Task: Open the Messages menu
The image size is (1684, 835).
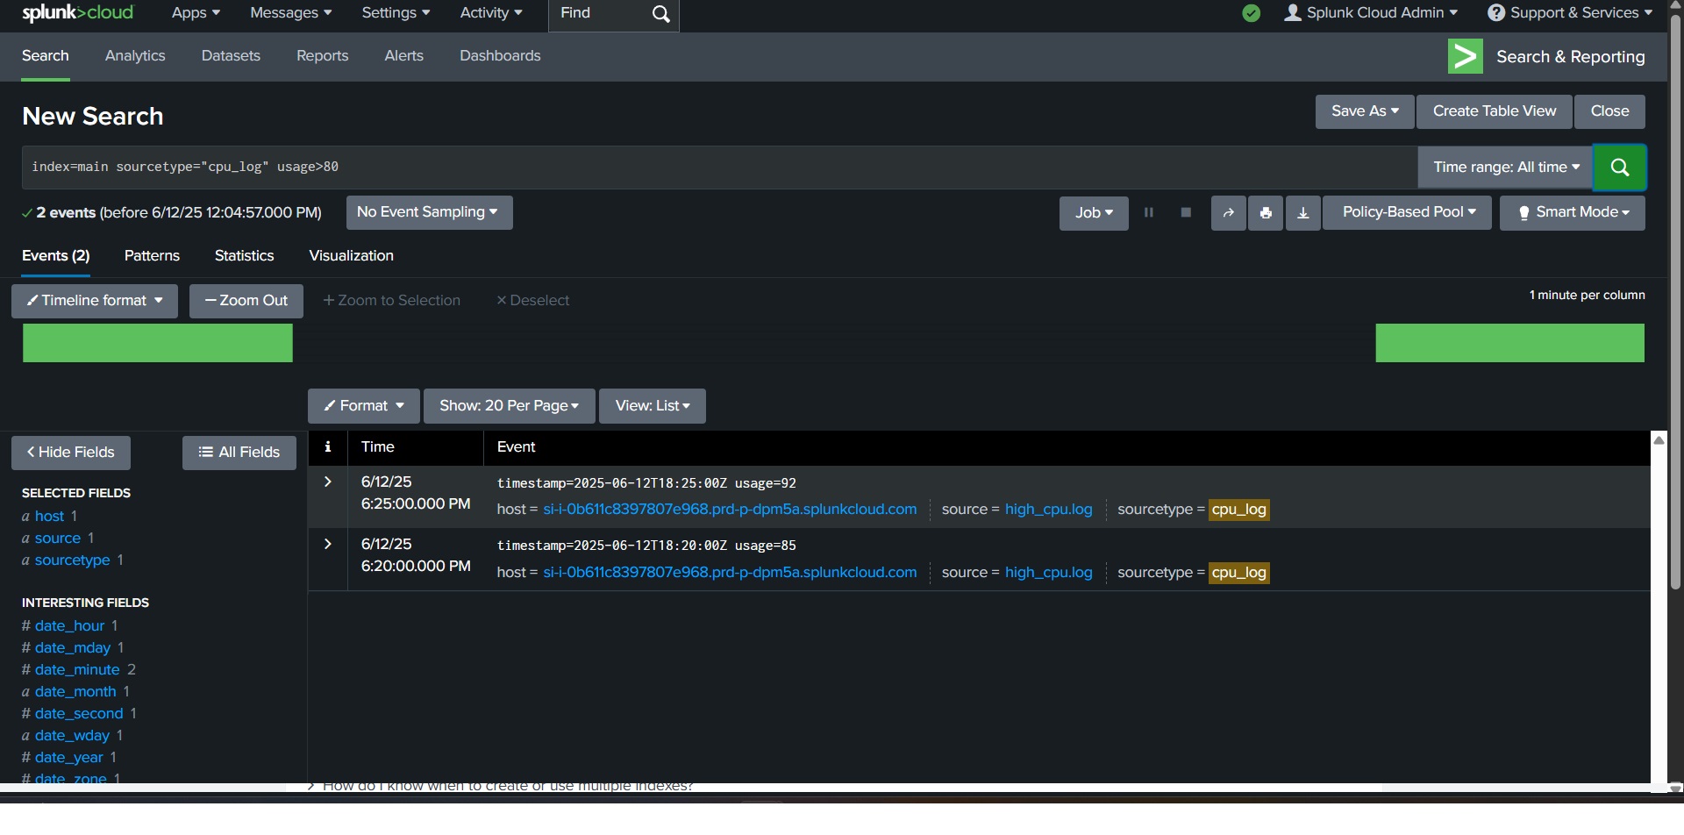Action: click(291, 13)
